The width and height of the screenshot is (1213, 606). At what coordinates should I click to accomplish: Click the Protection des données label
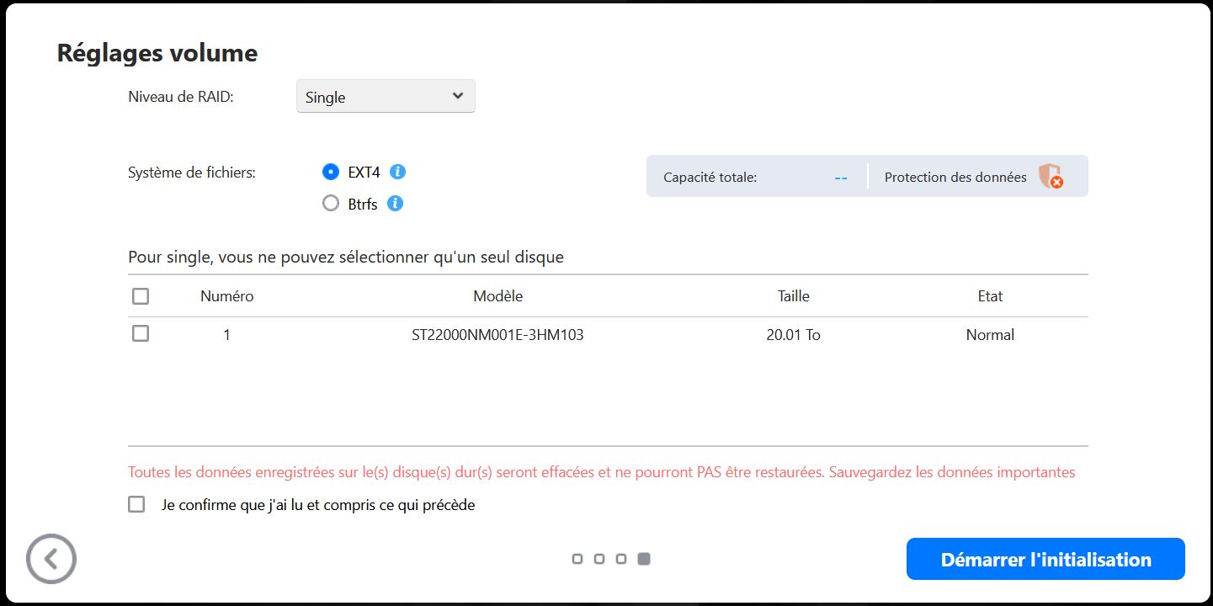955,178
